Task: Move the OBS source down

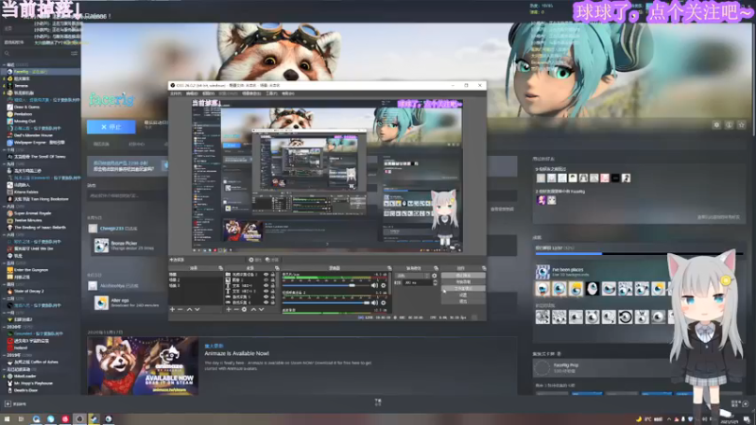Action: [262, 310]
